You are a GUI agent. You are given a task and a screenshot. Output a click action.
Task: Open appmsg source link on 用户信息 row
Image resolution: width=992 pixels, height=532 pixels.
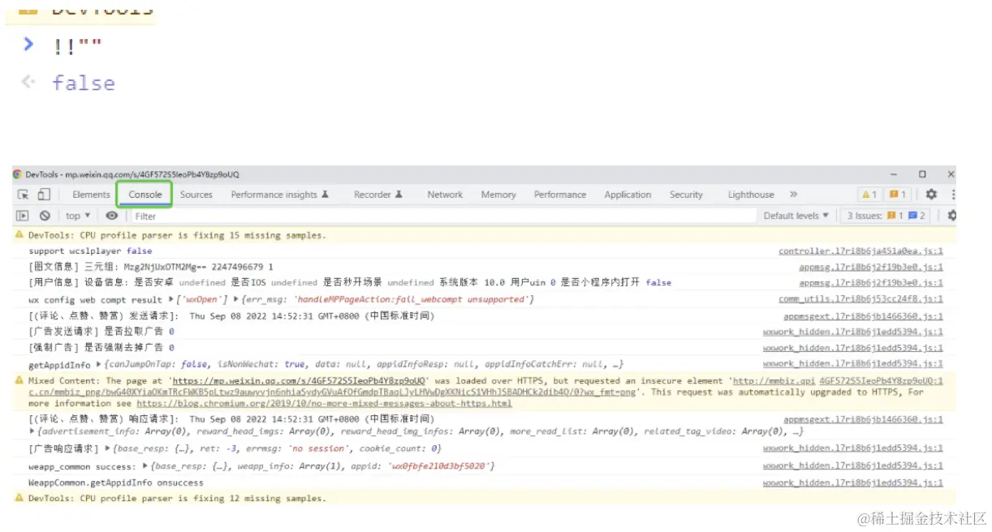tap(871, 283)
